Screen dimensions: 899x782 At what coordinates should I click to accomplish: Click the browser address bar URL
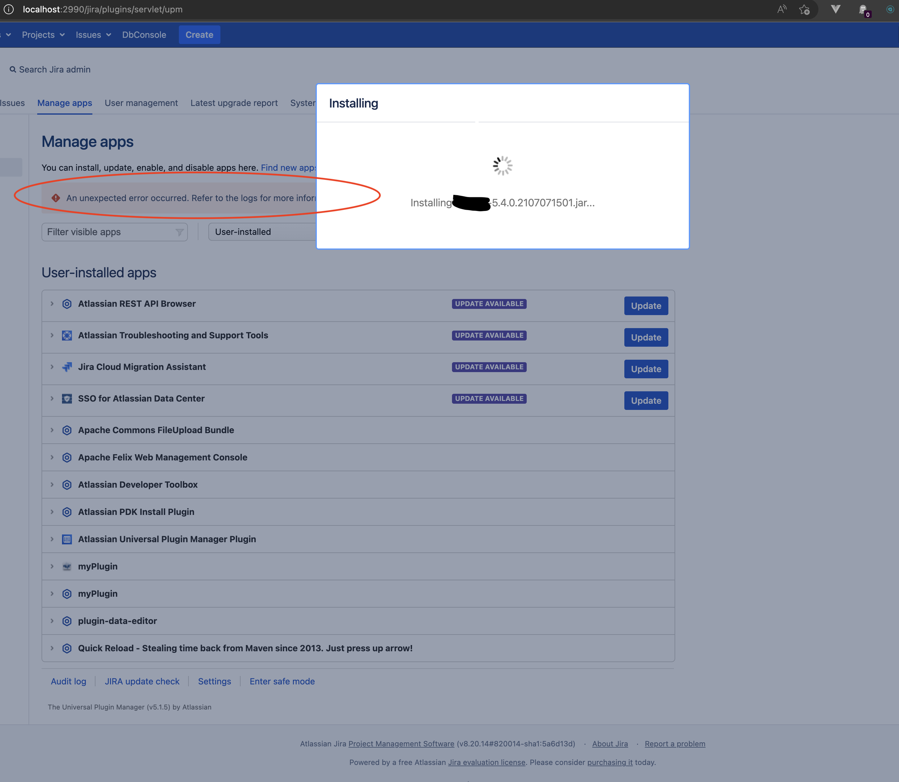[x=103, y=9]
